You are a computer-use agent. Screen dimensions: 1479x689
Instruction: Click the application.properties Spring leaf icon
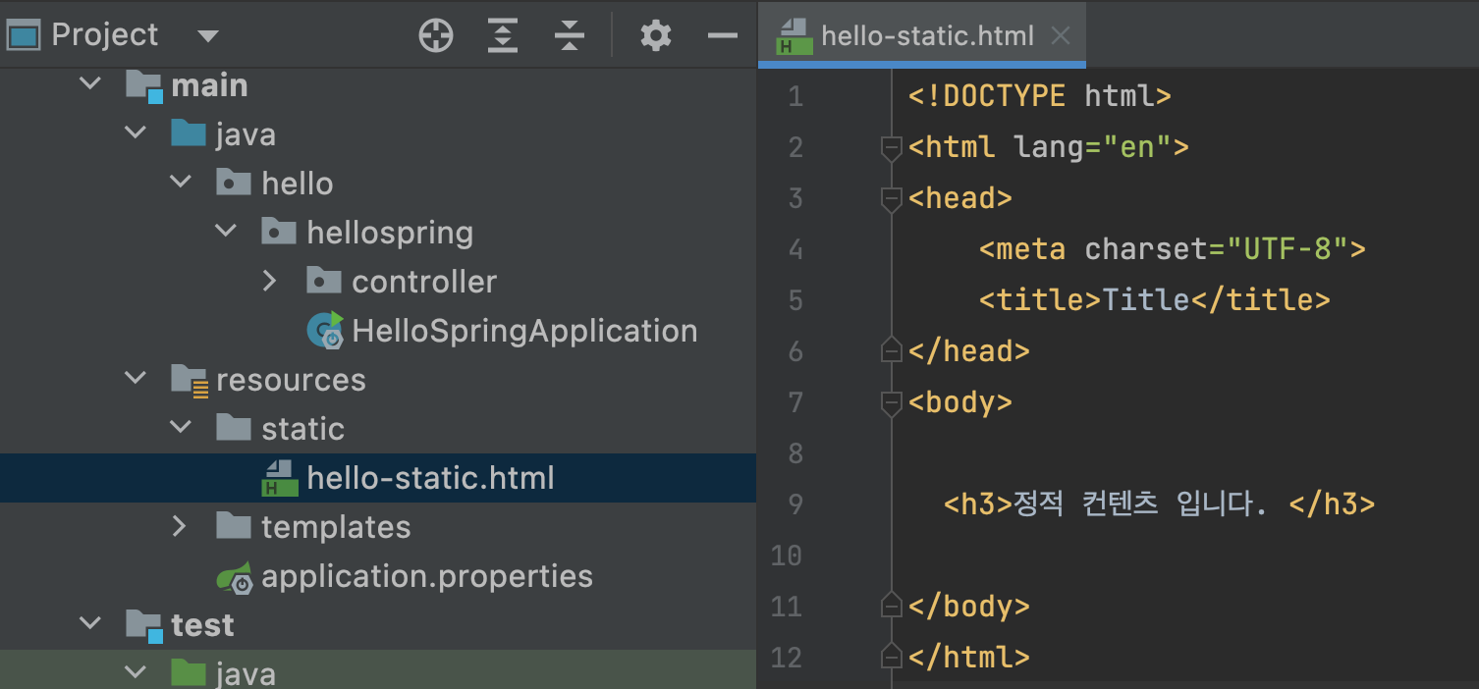(235, 577)
